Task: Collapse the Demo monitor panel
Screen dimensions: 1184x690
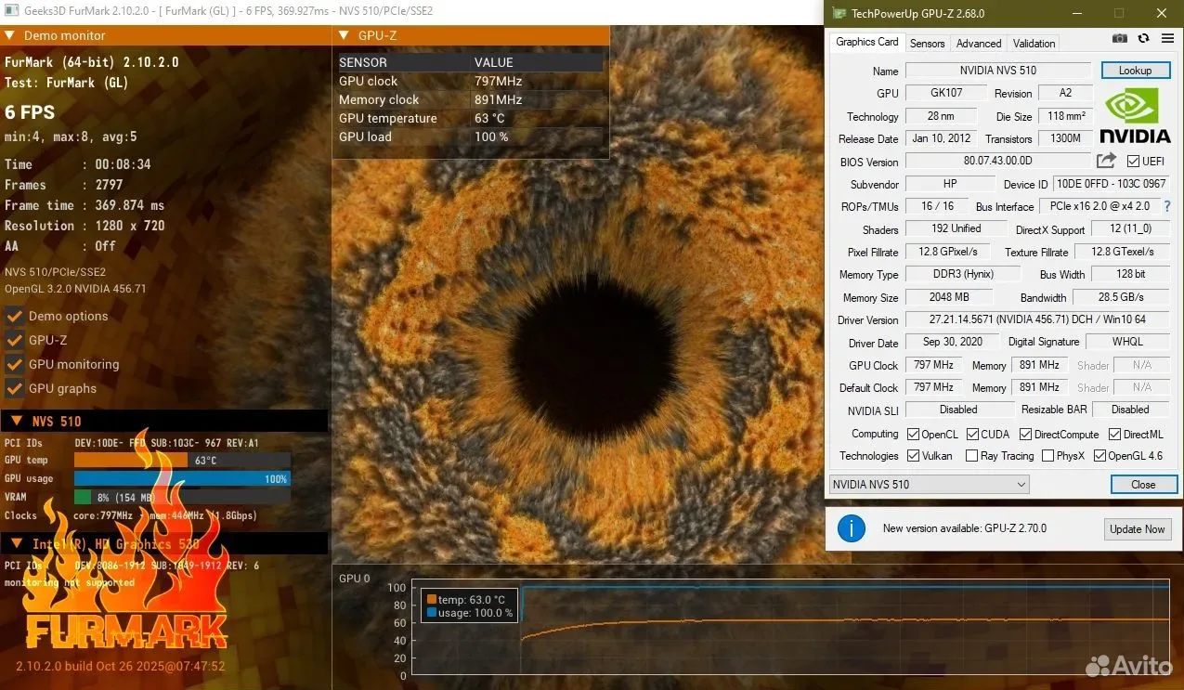Action: 10,35
